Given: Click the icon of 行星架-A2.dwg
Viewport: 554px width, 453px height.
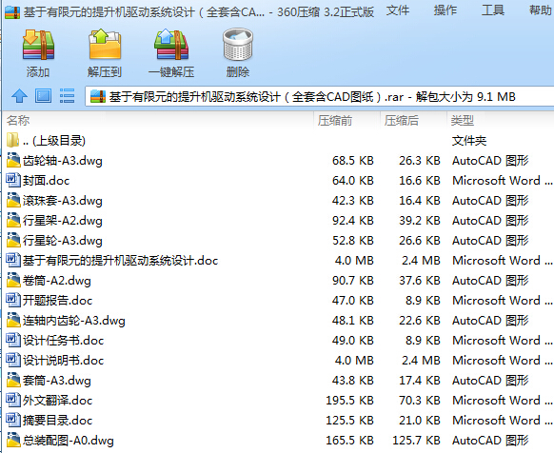Looking at the screenshot, I should pyautogui.click(x=13, y=220).
